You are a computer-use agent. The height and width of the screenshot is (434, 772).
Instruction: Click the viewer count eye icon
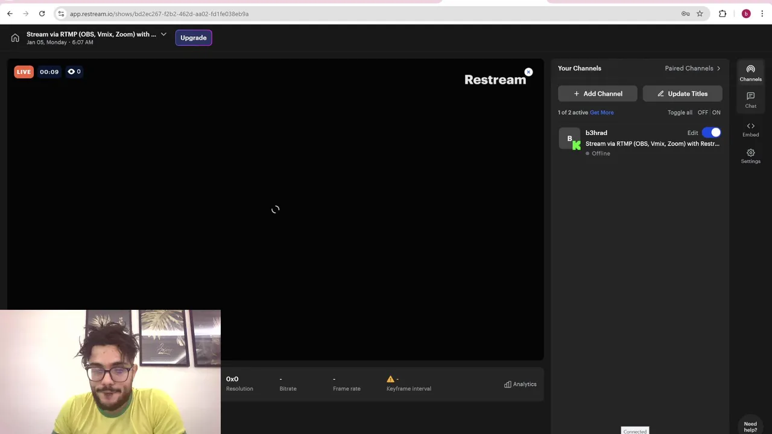71,72
